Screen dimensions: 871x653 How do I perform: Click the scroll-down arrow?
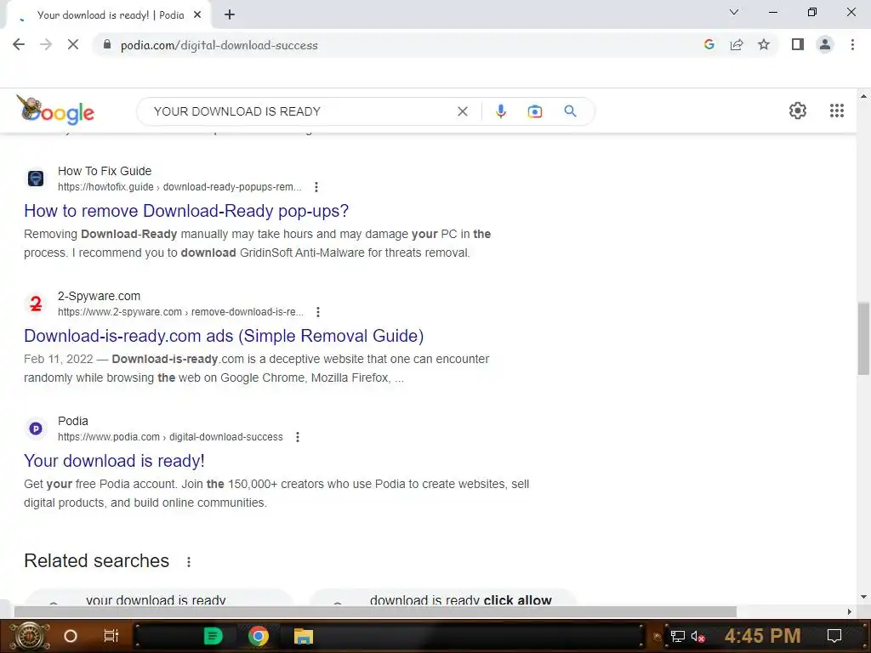point(863,597)
